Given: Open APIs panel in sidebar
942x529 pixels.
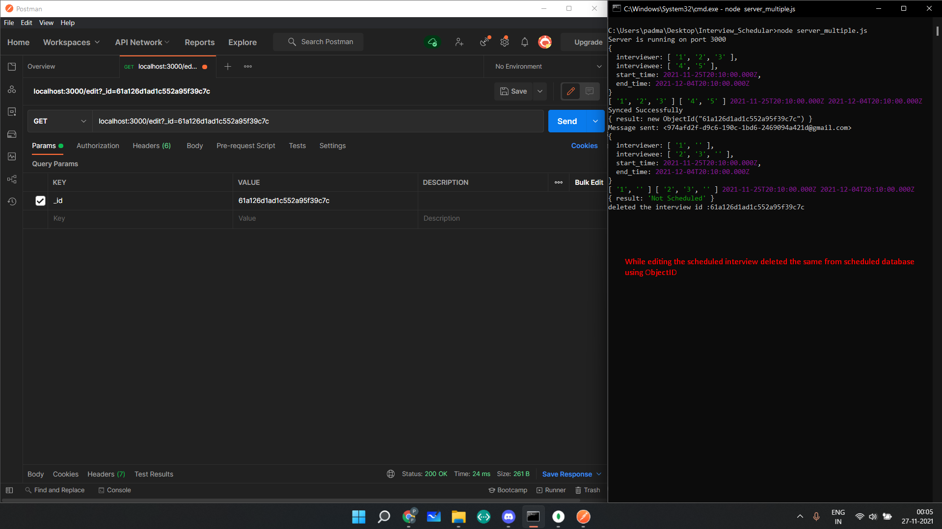Looking at the screenshot, I should (x=12, y=89).
